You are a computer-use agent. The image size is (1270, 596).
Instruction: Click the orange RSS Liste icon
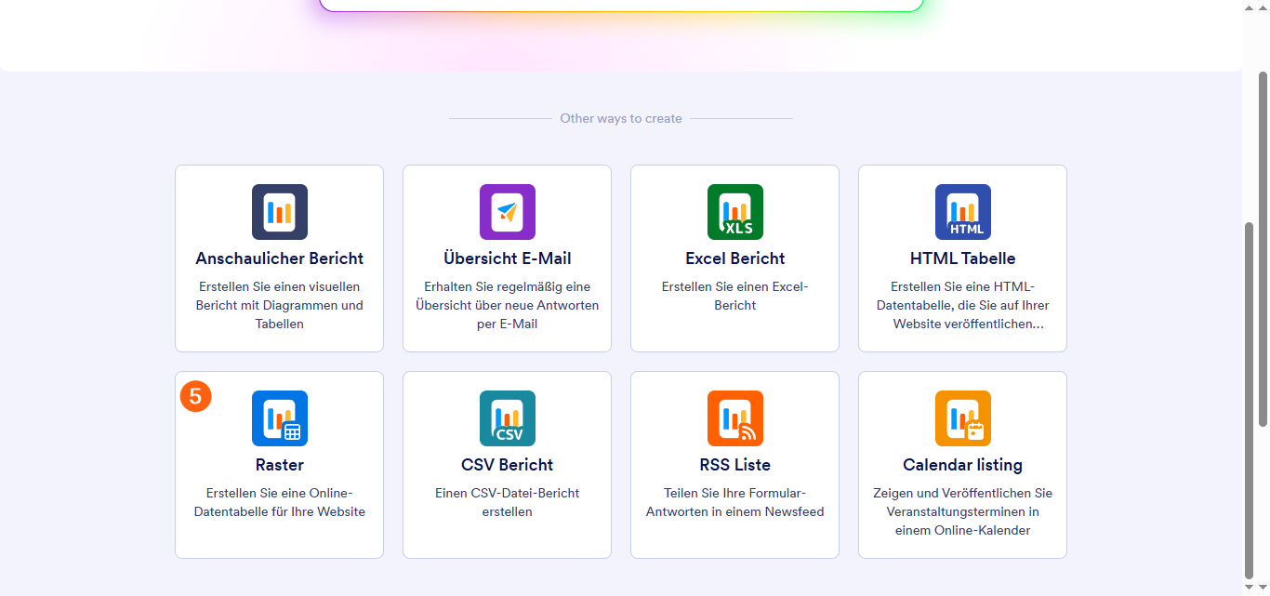click(x=734, y=418)
